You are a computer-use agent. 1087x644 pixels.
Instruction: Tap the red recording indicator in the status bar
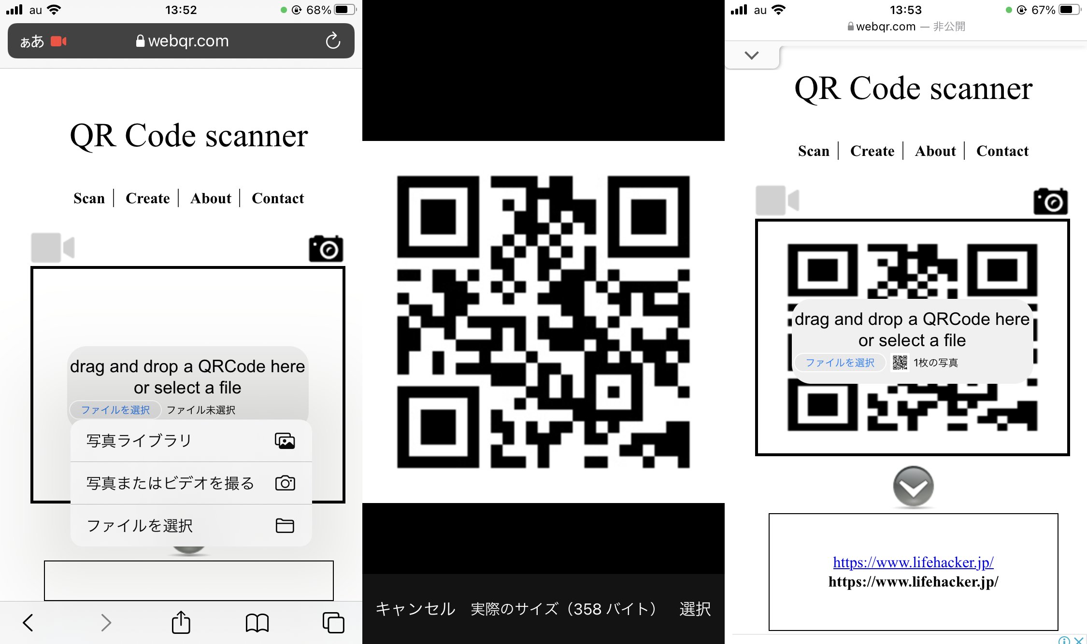(x=59, y=41)
